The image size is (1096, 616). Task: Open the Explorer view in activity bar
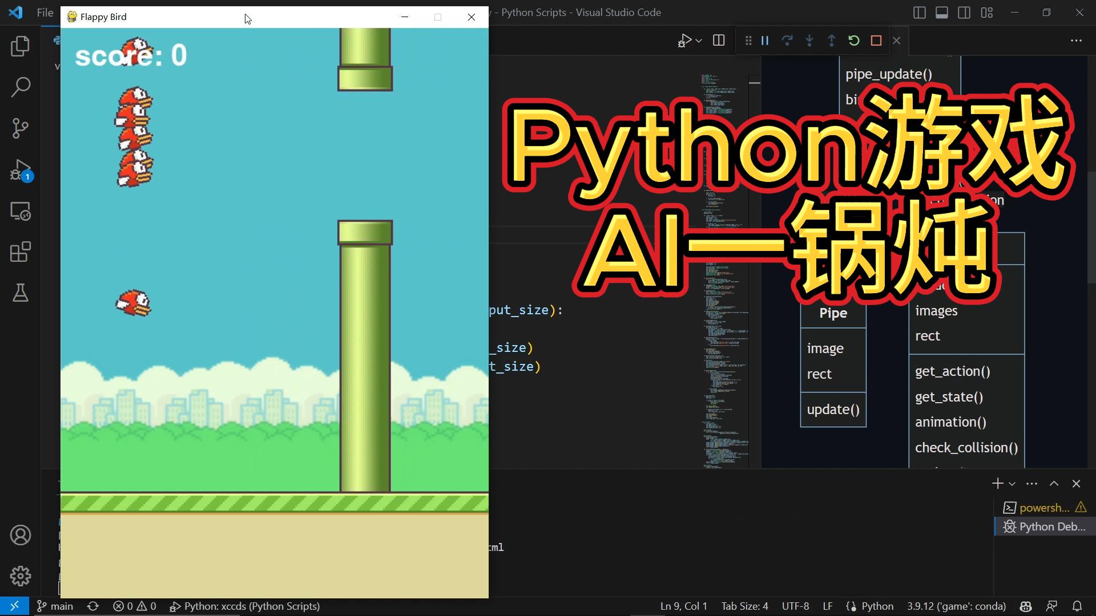(21, 46)
